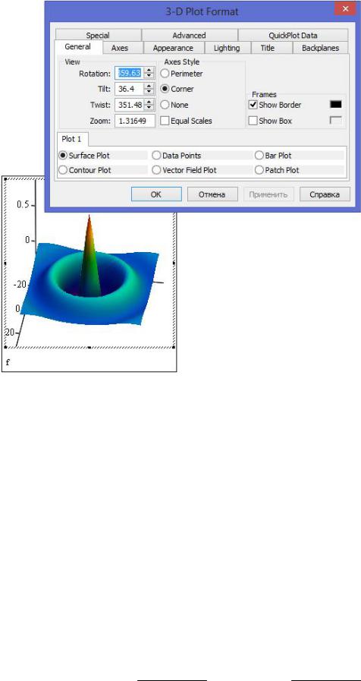Confirm with the OK button

click(156, 194)
